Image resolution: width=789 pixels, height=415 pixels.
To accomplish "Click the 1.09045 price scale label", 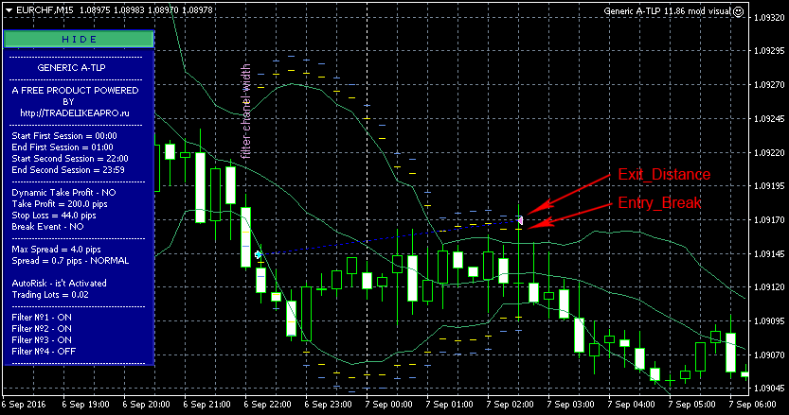I will (x=769, y=389).
